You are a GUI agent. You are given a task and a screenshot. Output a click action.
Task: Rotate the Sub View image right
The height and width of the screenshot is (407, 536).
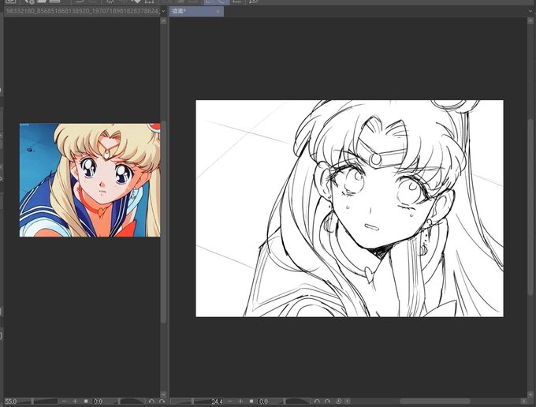162,401
